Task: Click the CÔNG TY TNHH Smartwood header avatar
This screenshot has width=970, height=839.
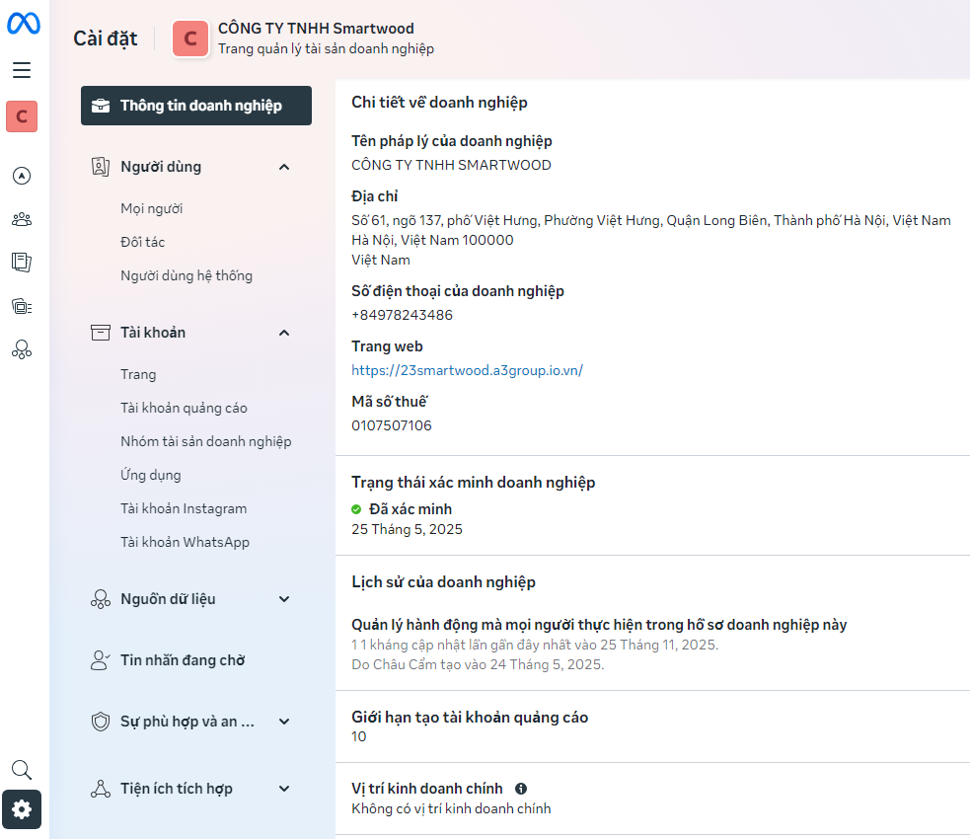Action: click(x=190, y=38)
